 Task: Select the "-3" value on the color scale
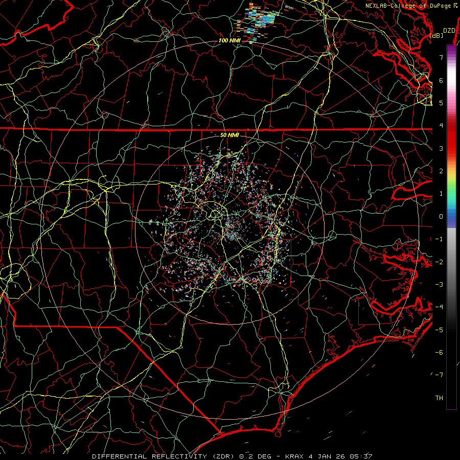pyautogui.click(x=439, y=285)
